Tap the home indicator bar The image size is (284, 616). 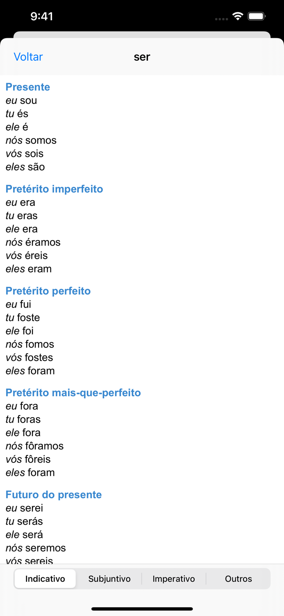click(x=142, y=609)
